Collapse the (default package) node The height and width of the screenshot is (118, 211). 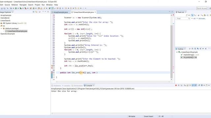click(1, 29)
